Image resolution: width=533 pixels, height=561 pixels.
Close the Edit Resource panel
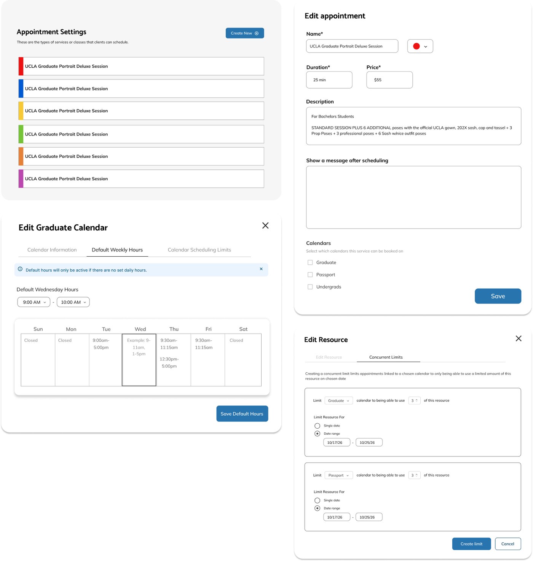(x=519, y=339)
